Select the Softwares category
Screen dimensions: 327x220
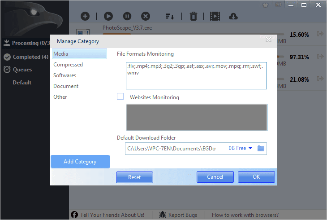click(79, 75)
